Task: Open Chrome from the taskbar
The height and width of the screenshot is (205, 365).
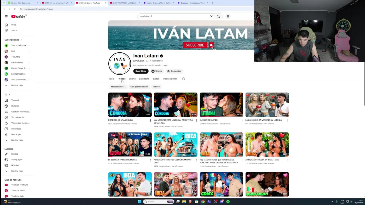Action: (203, 202)
